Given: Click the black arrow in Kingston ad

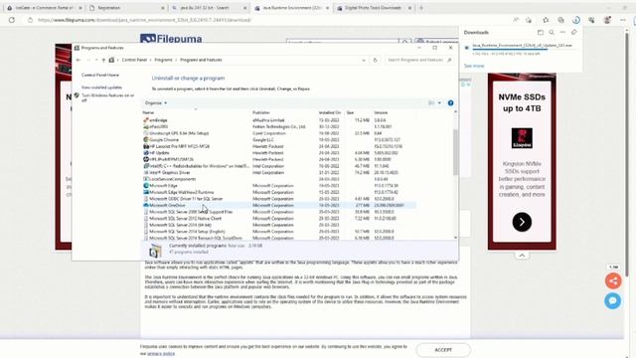Looking at the screenshot, I should click(x=522, y=222).
